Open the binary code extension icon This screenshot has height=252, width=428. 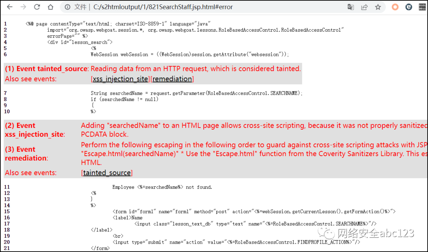422,7
